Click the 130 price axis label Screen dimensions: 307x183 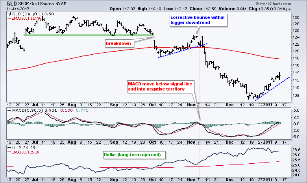point(296,17)
